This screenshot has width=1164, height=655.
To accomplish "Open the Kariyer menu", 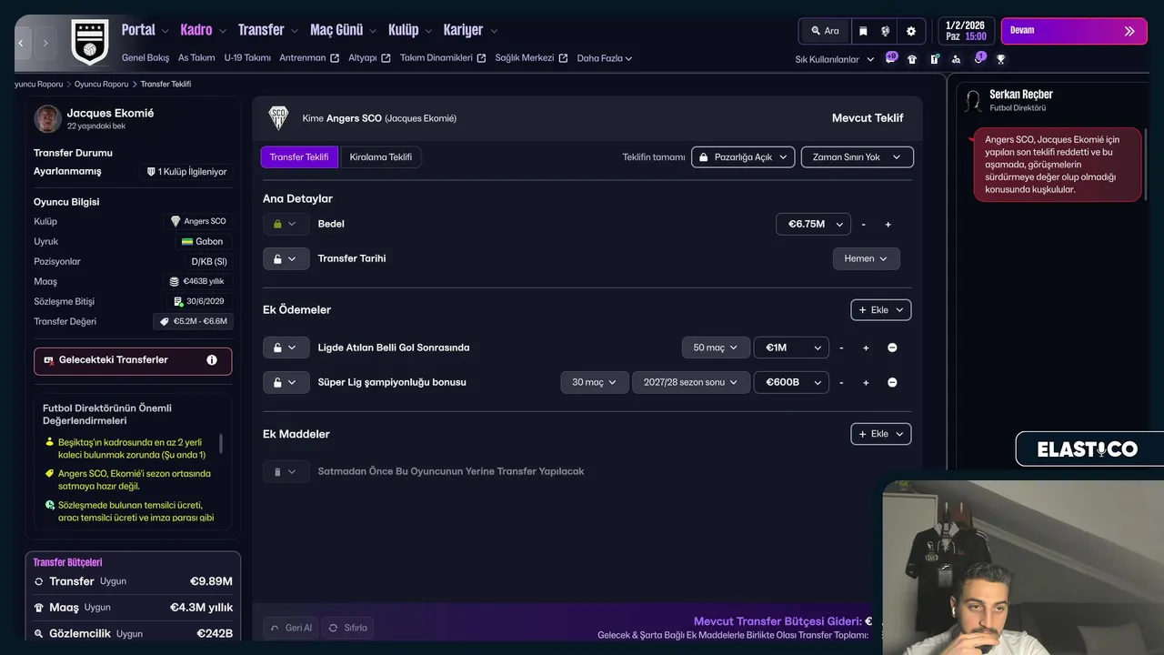I will pos(469,30).
